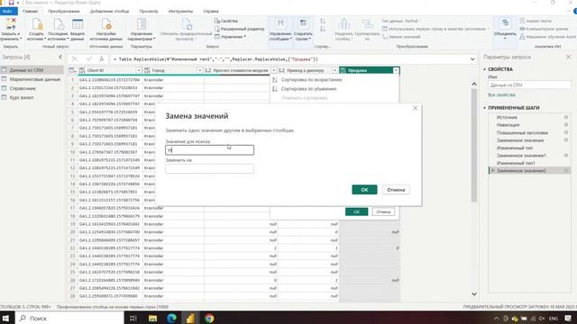Click Replace Values (Замена значений) in ribbon
Screen dimensions: 577x324
point(401,37)
